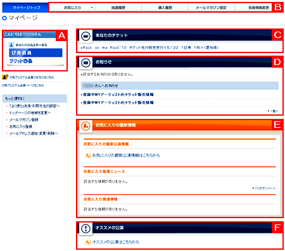
Task: Click the member status person icon
Action: [11, 45]
